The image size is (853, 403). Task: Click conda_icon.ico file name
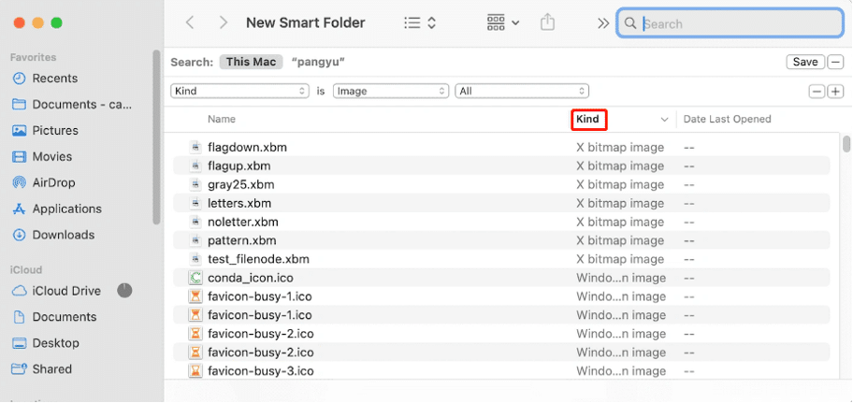251,278
